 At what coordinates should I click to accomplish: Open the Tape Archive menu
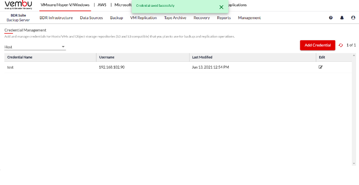(175, 18)
